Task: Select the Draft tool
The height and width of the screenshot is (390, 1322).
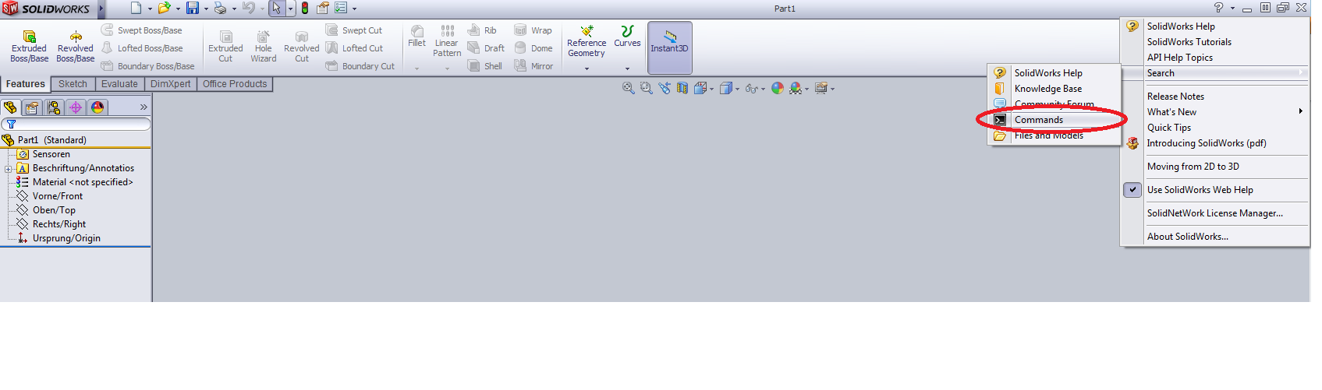Action: [x=486, y=48]
